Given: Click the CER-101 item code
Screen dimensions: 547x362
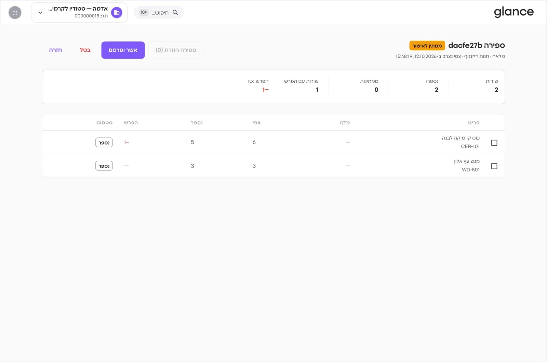Looking at the screenshot, I should [470, 146].
